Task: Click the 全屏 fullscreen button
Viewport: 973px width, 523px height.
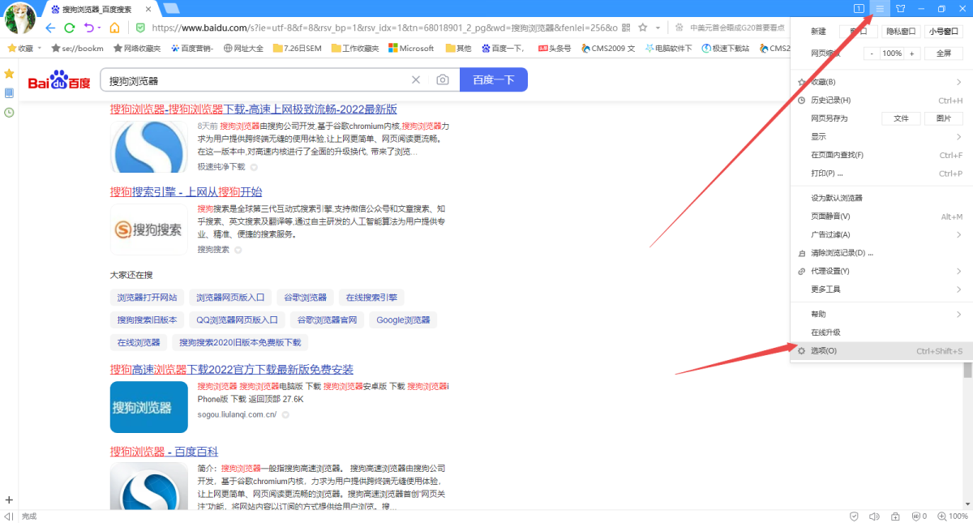Action: tap(944, 54)
